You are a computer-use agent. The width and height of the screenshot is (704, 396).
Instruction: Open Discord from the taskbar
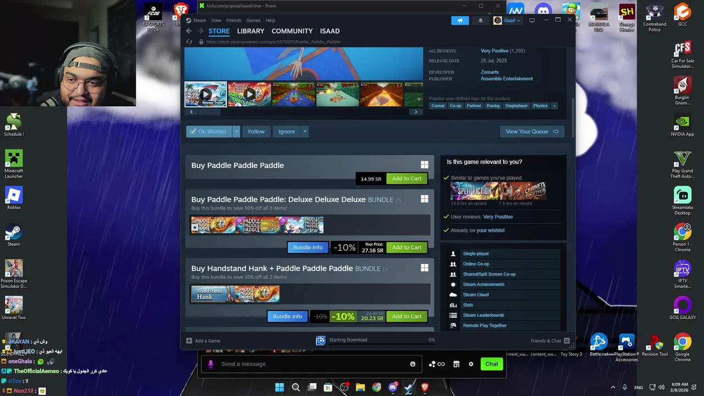tap(393, 387)
